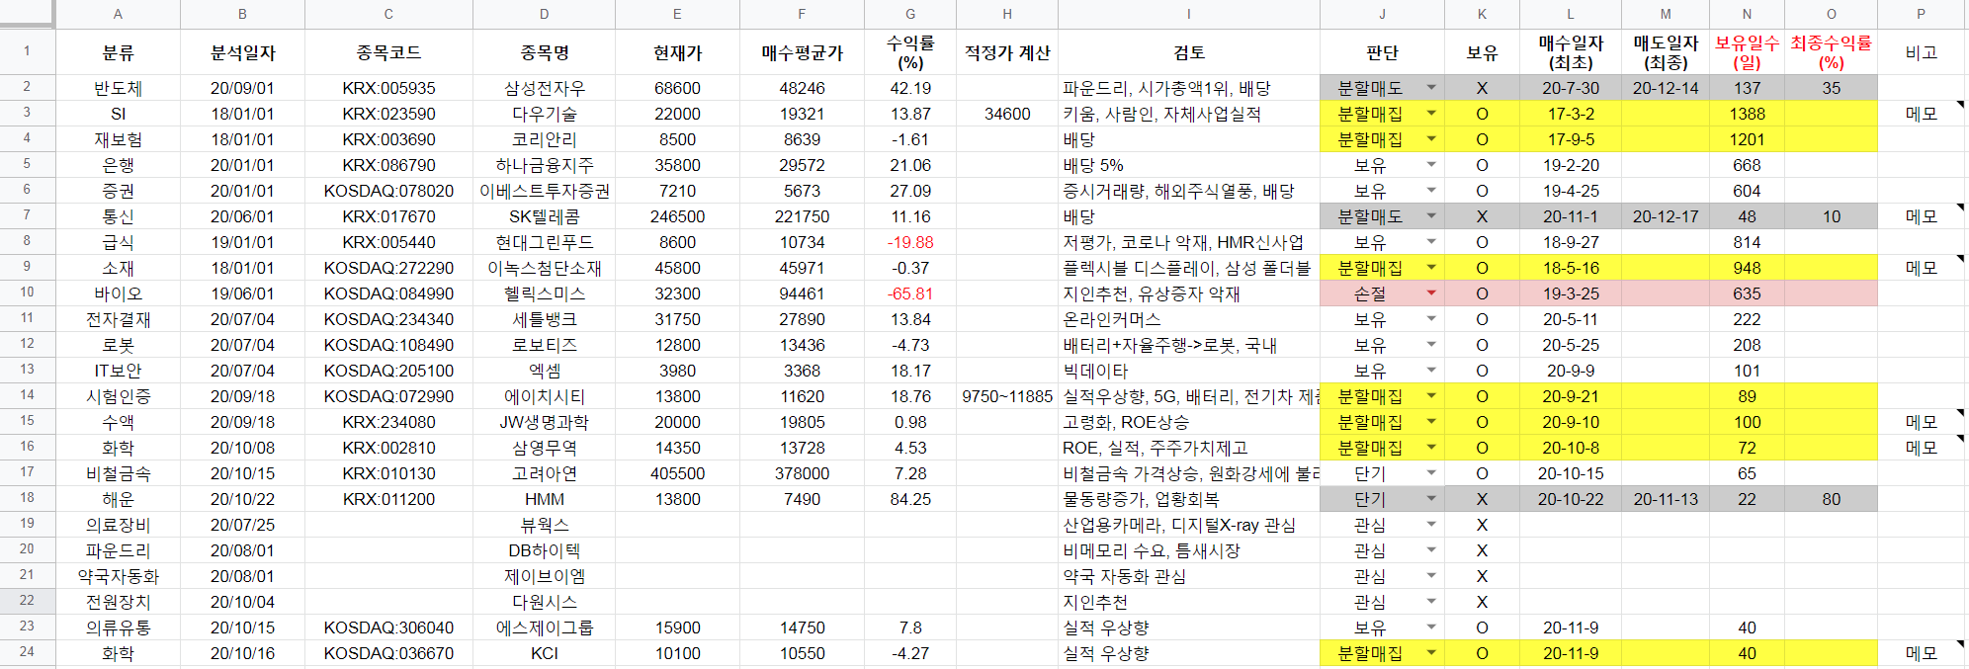Click the 메모 cell in 다우기술 row

click(x=1921, y=114)
